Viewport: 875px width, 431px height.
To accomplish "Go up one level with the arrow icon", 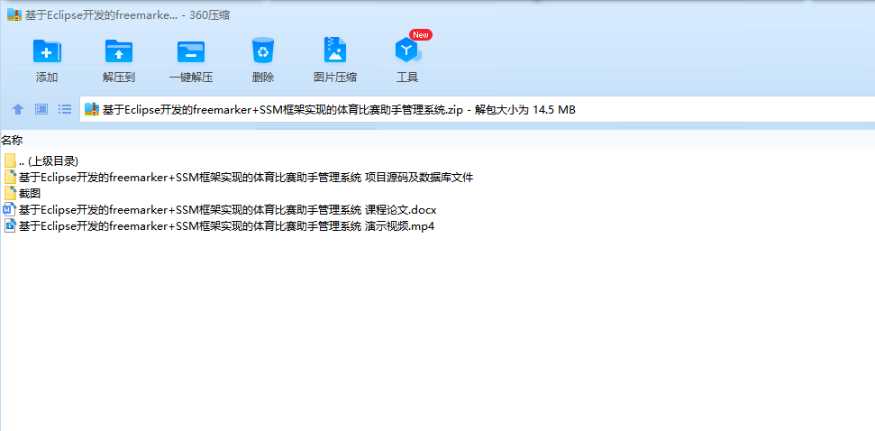I will tap(18, 109).
